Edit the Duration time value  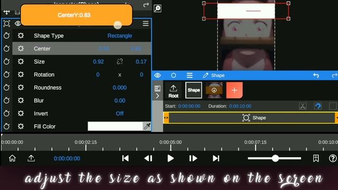[240, 106]
